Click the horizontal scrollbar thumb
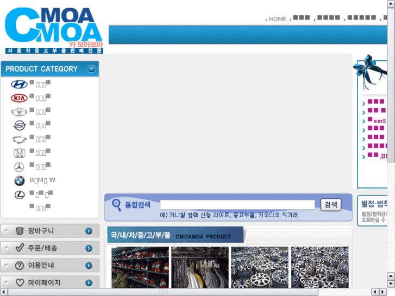The height and width of the screenshot is (296, 395). [163, 292]
